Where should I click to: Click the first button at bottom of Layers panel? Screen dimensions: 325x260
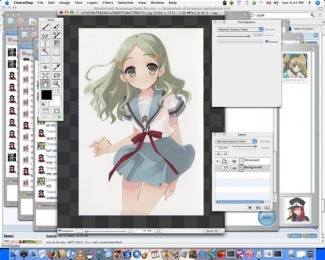[x=250, y=208]
